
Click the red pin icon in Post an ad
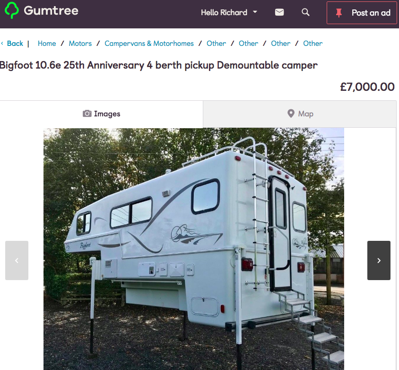tap(338, 13)
